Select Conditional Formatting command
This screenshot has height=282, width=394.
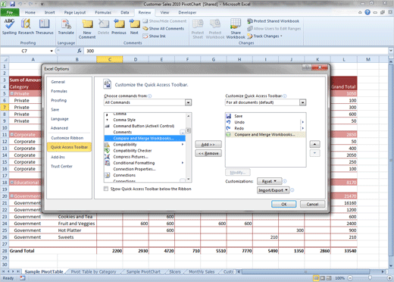(x=145, y=163)
